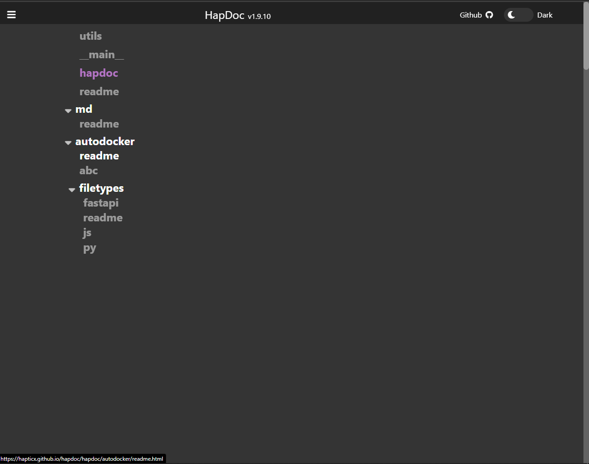589x464 pixels.
Task: Toggle the Dark theme switch
Action: coord(518,15)
